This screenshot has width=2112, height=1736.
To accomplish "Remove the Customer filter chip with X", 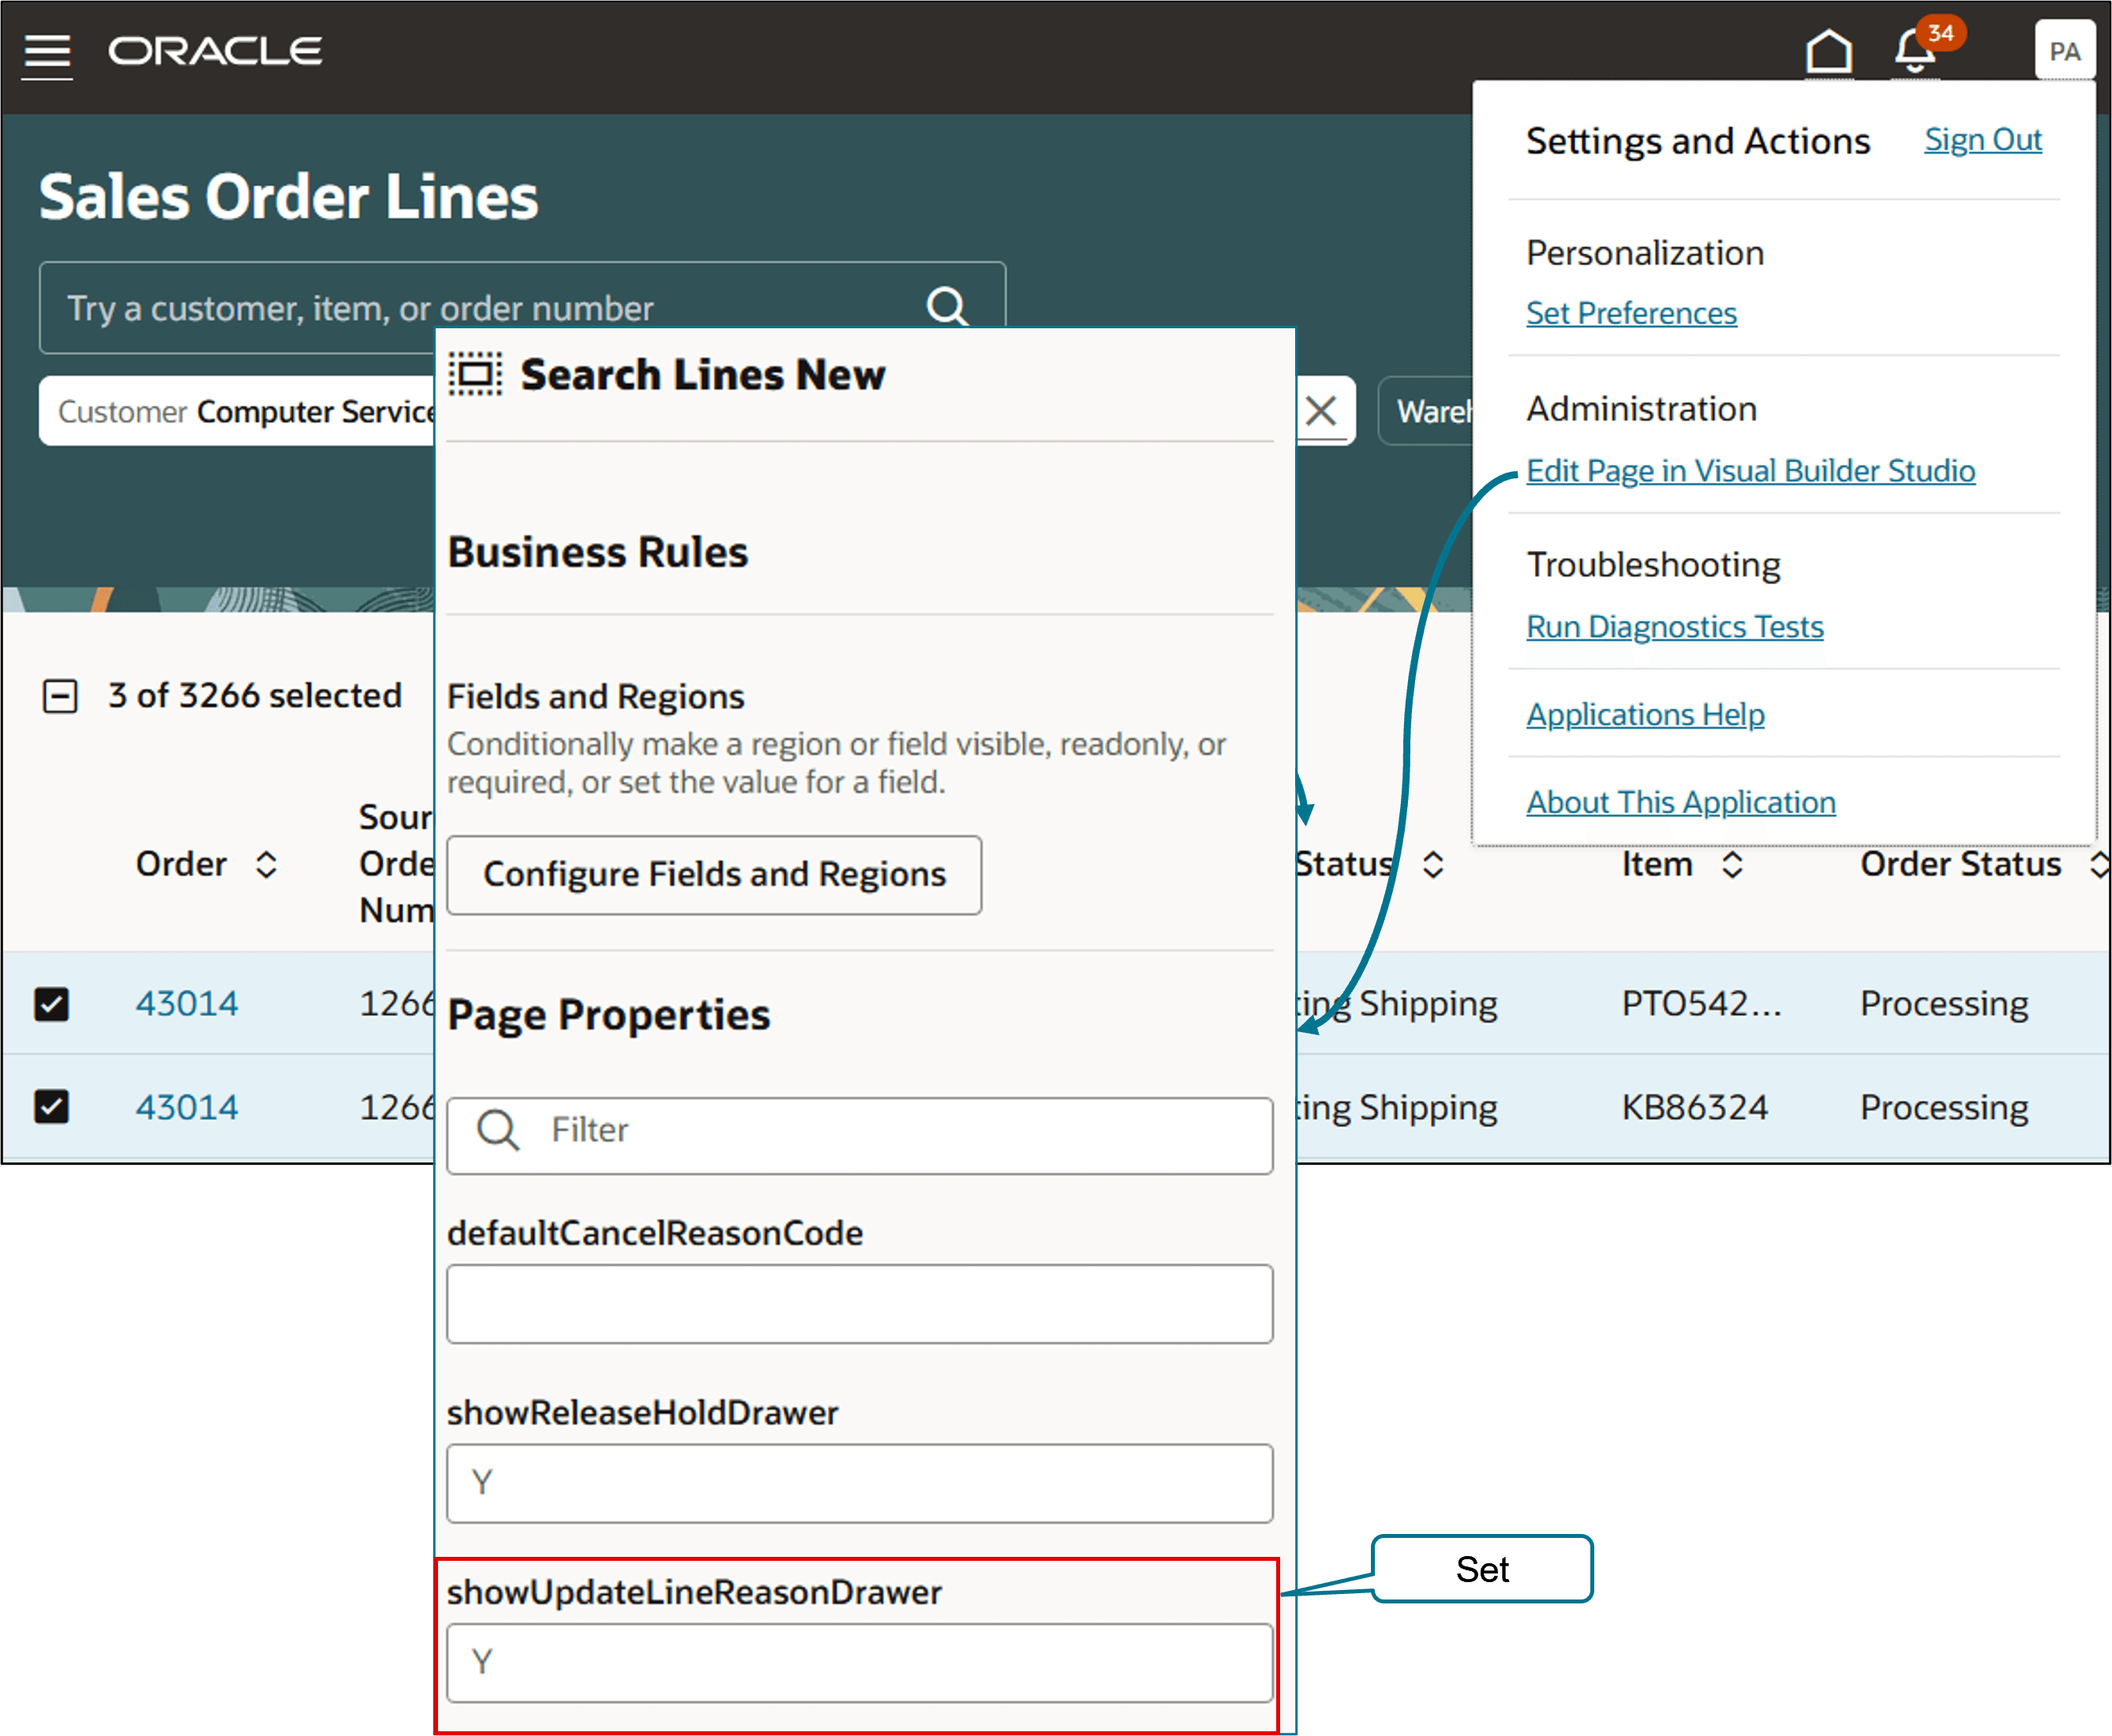I will (1321, 411).
